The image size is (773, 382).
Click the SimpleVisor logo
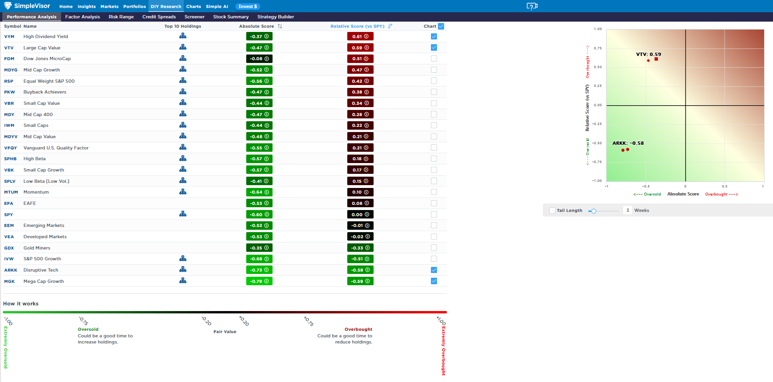[x=27, y=6]
